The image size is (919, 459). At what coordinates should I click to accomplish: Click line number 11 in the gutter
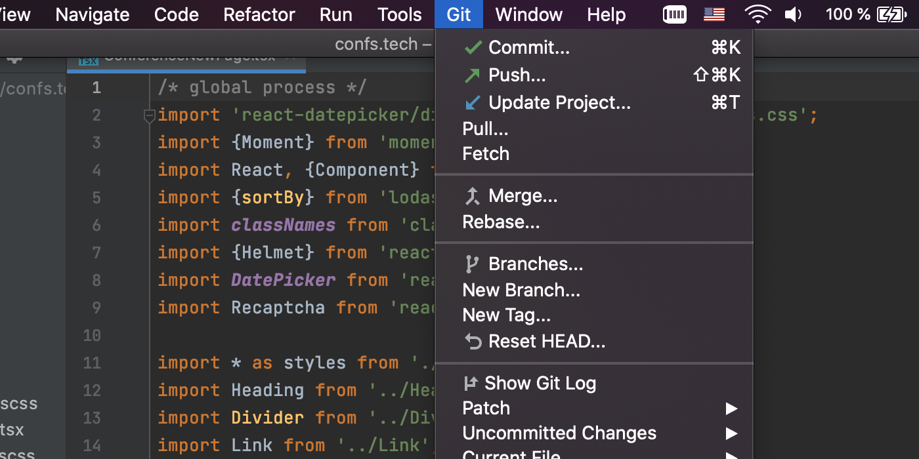93,363
